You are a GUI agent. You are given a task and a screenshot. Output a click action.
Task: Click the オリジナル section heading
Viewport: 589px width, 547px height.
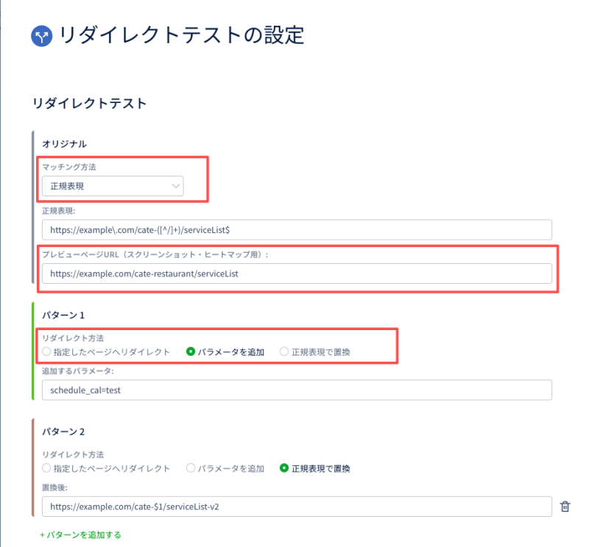pyautogui.click(x=64, y=144)
